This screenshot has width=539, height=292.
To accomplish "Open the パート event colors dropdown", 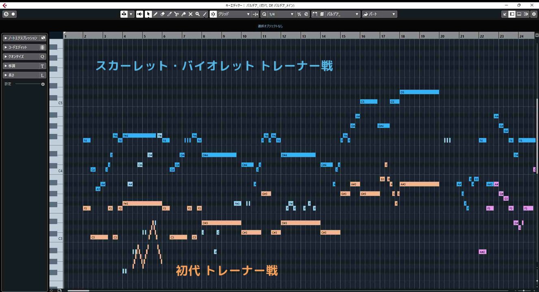I will coord(379,14).
